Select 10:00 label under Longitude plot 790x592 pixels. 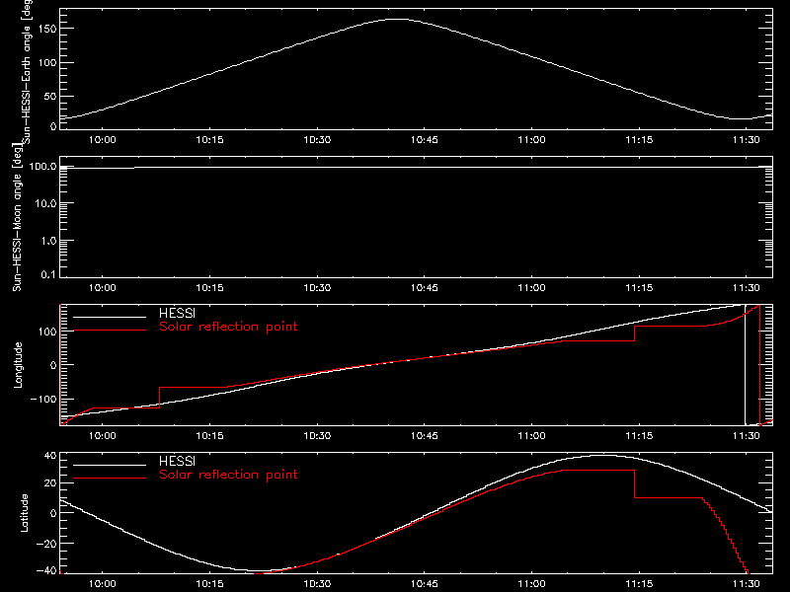tap(103, 435)
